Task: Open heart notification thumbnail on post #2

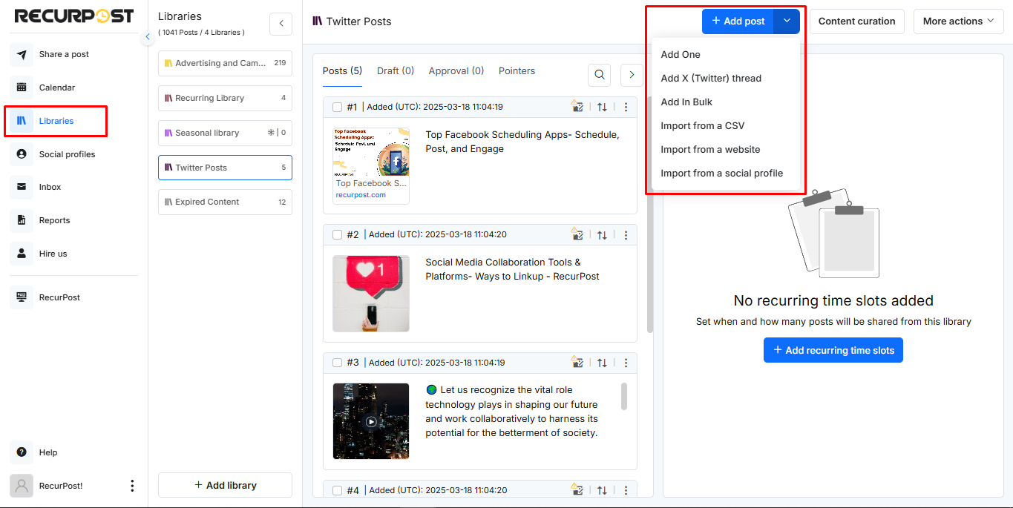Action: [x=371, y=294]
